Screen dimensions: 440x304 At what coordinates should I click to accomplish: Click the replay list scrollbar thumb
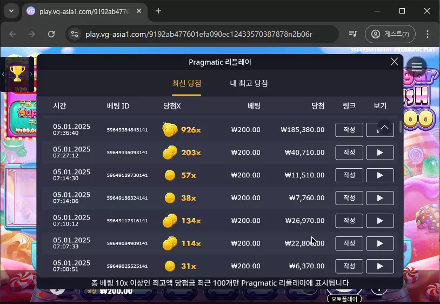point(401,127)
